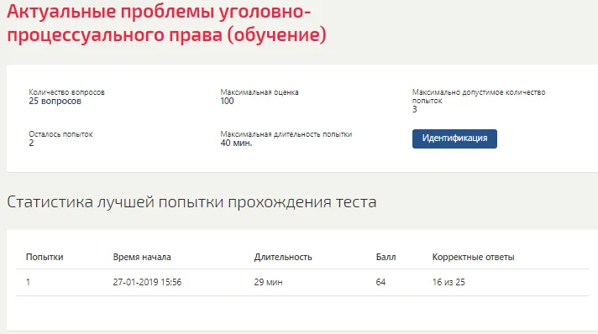Select the attempt row dated 27-01-2019 15:56
This screenshot has height=334, width=598.
302,282
